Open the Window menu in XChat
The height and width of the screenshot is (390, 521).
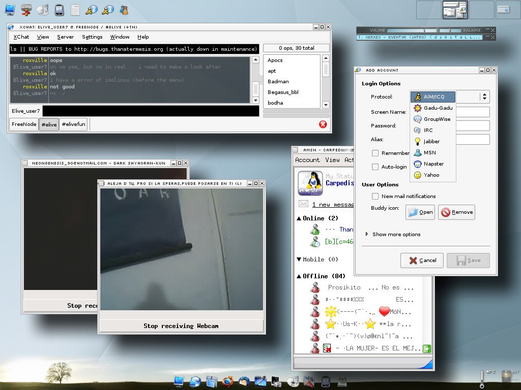pyautogui.click(x=120, y=37)
